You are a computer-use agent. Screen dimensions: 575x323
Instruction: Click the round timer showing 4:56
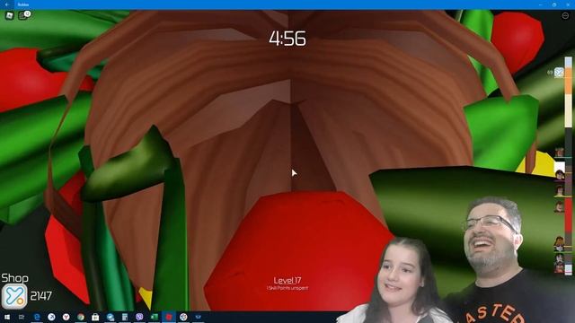[287, 39]
